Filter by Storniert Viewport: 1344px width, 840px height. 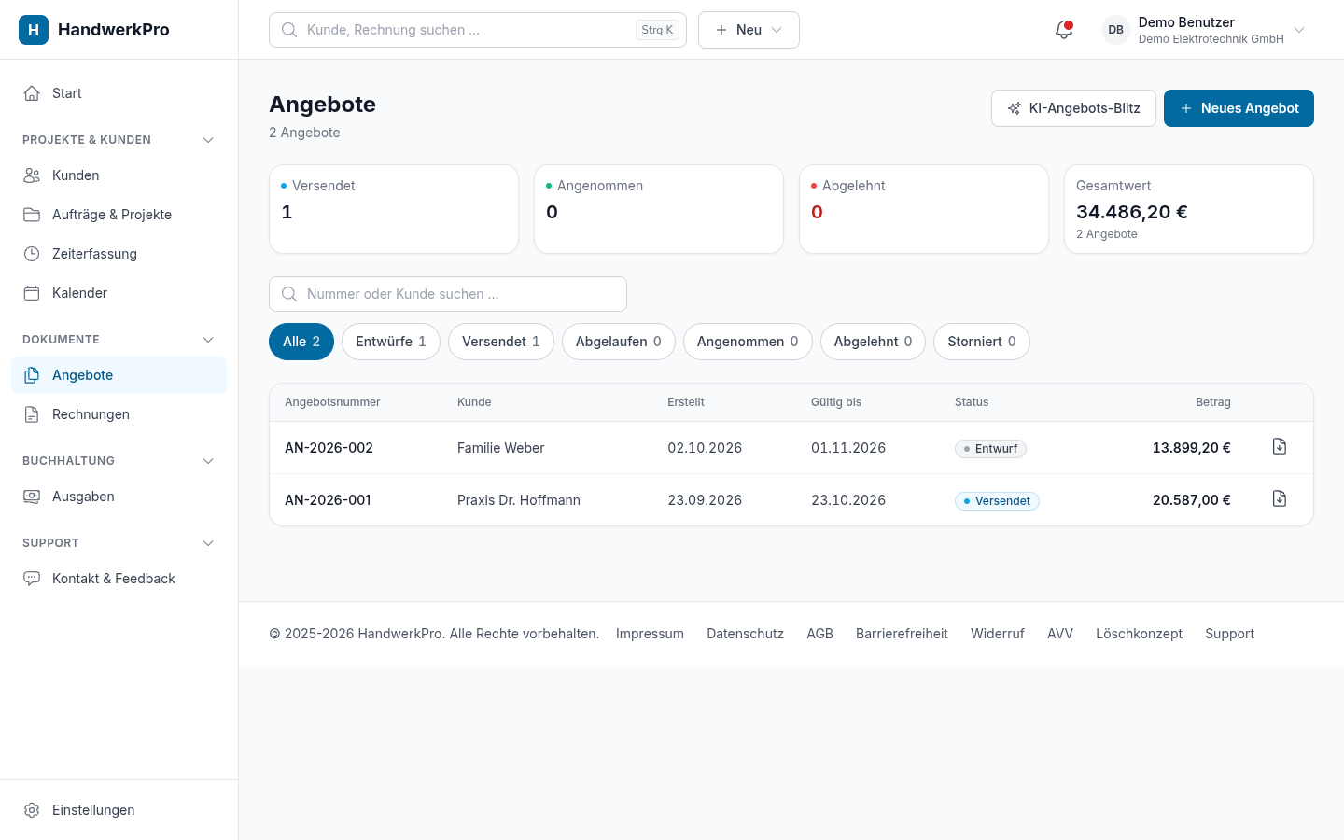(x=982, y=342)
